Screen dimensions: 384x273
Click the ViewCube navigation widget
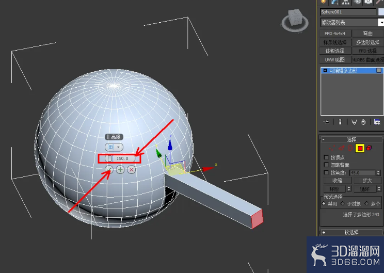(295, 21)
